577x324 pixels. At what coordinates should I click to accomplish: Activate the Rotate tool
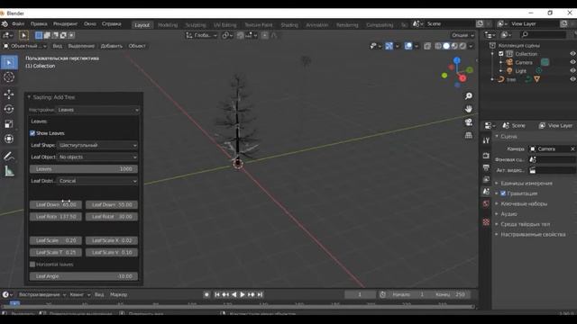pyautogui.click(x=9, y=109)
